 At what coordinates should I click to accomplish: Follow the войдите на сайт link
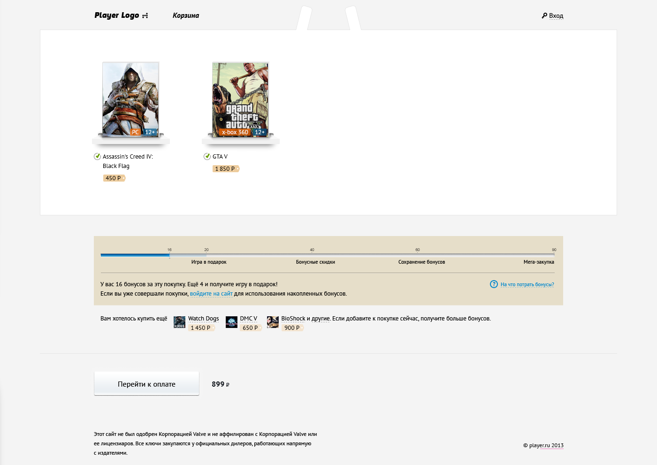pos(211,294)
